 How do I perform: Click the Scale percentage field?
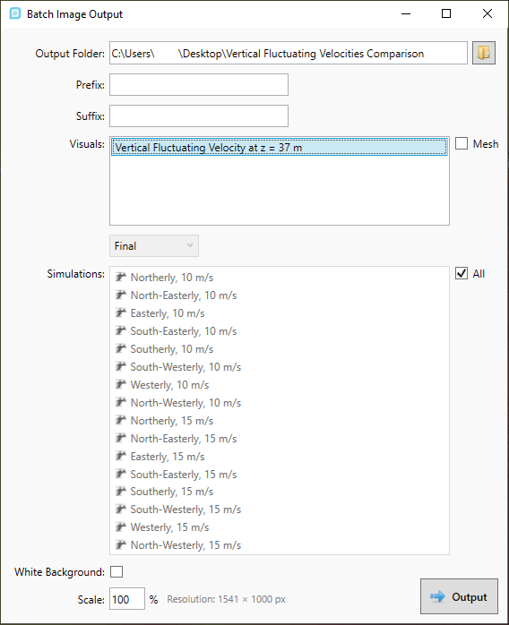tap(127, 599)
